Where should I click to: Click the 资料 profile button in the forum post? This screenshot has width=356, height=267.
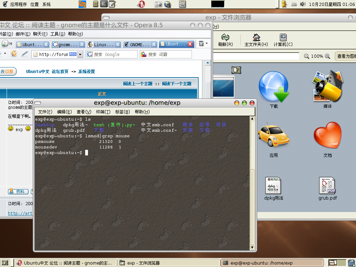(x=18, y=192)
